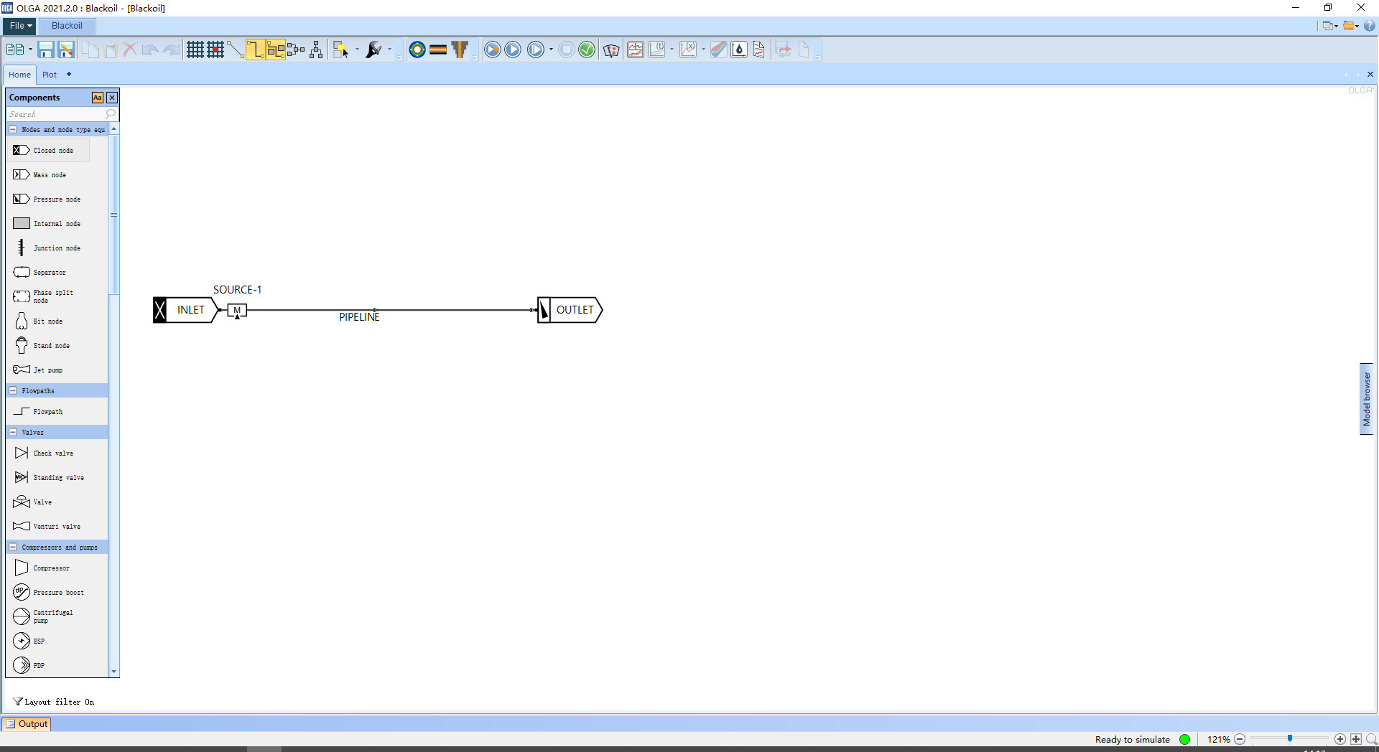The image size is (1379, 752).
Task: Click the first Run simulation play icon
Action: click(x=493, y=50)
